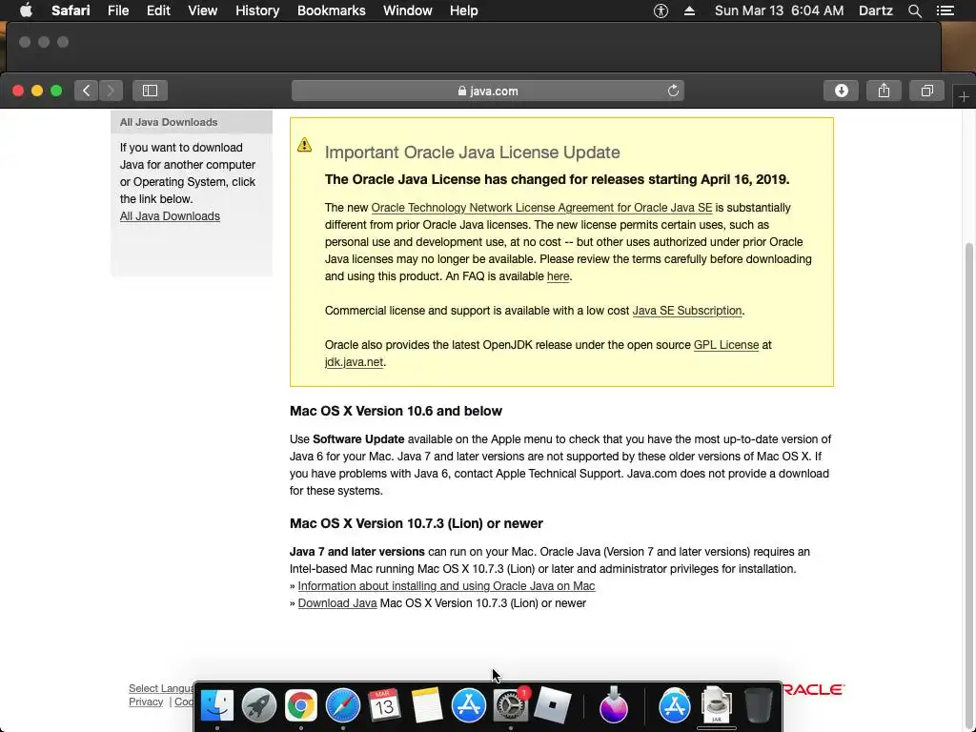Open System Preferences with update badge
Image resolution: width=976 pixels, height=732 pixels.
point(511,705)
